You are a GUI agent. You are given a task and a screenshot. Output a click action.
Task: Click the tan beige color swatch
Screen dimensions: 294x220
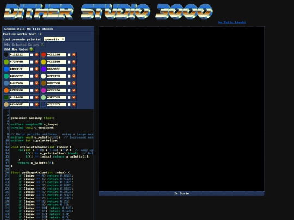click(x=6, y=105)
